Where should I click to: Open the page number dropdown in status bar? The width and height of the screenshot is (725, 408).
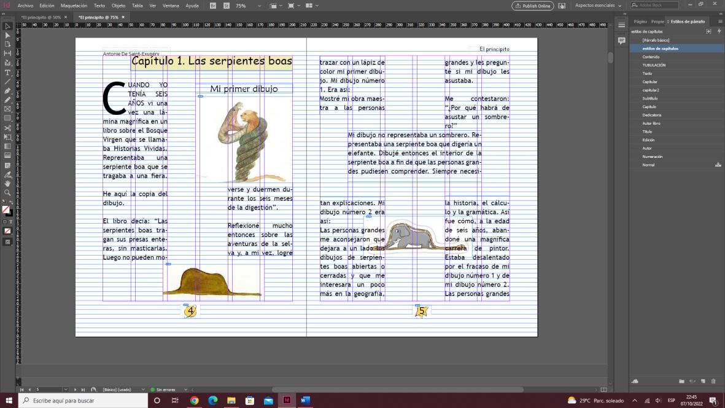[x=66, y=390]
